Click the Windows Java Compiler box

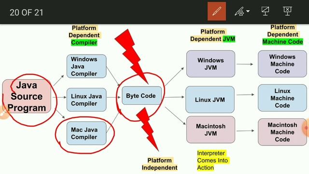pos(86,66)
